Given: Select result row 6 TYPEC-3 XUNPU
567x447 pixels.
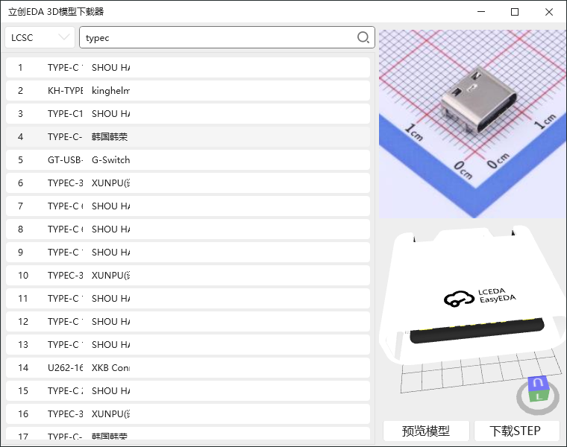Looking at the screenshot, I should pyautogui.click(x=188, y=183).
